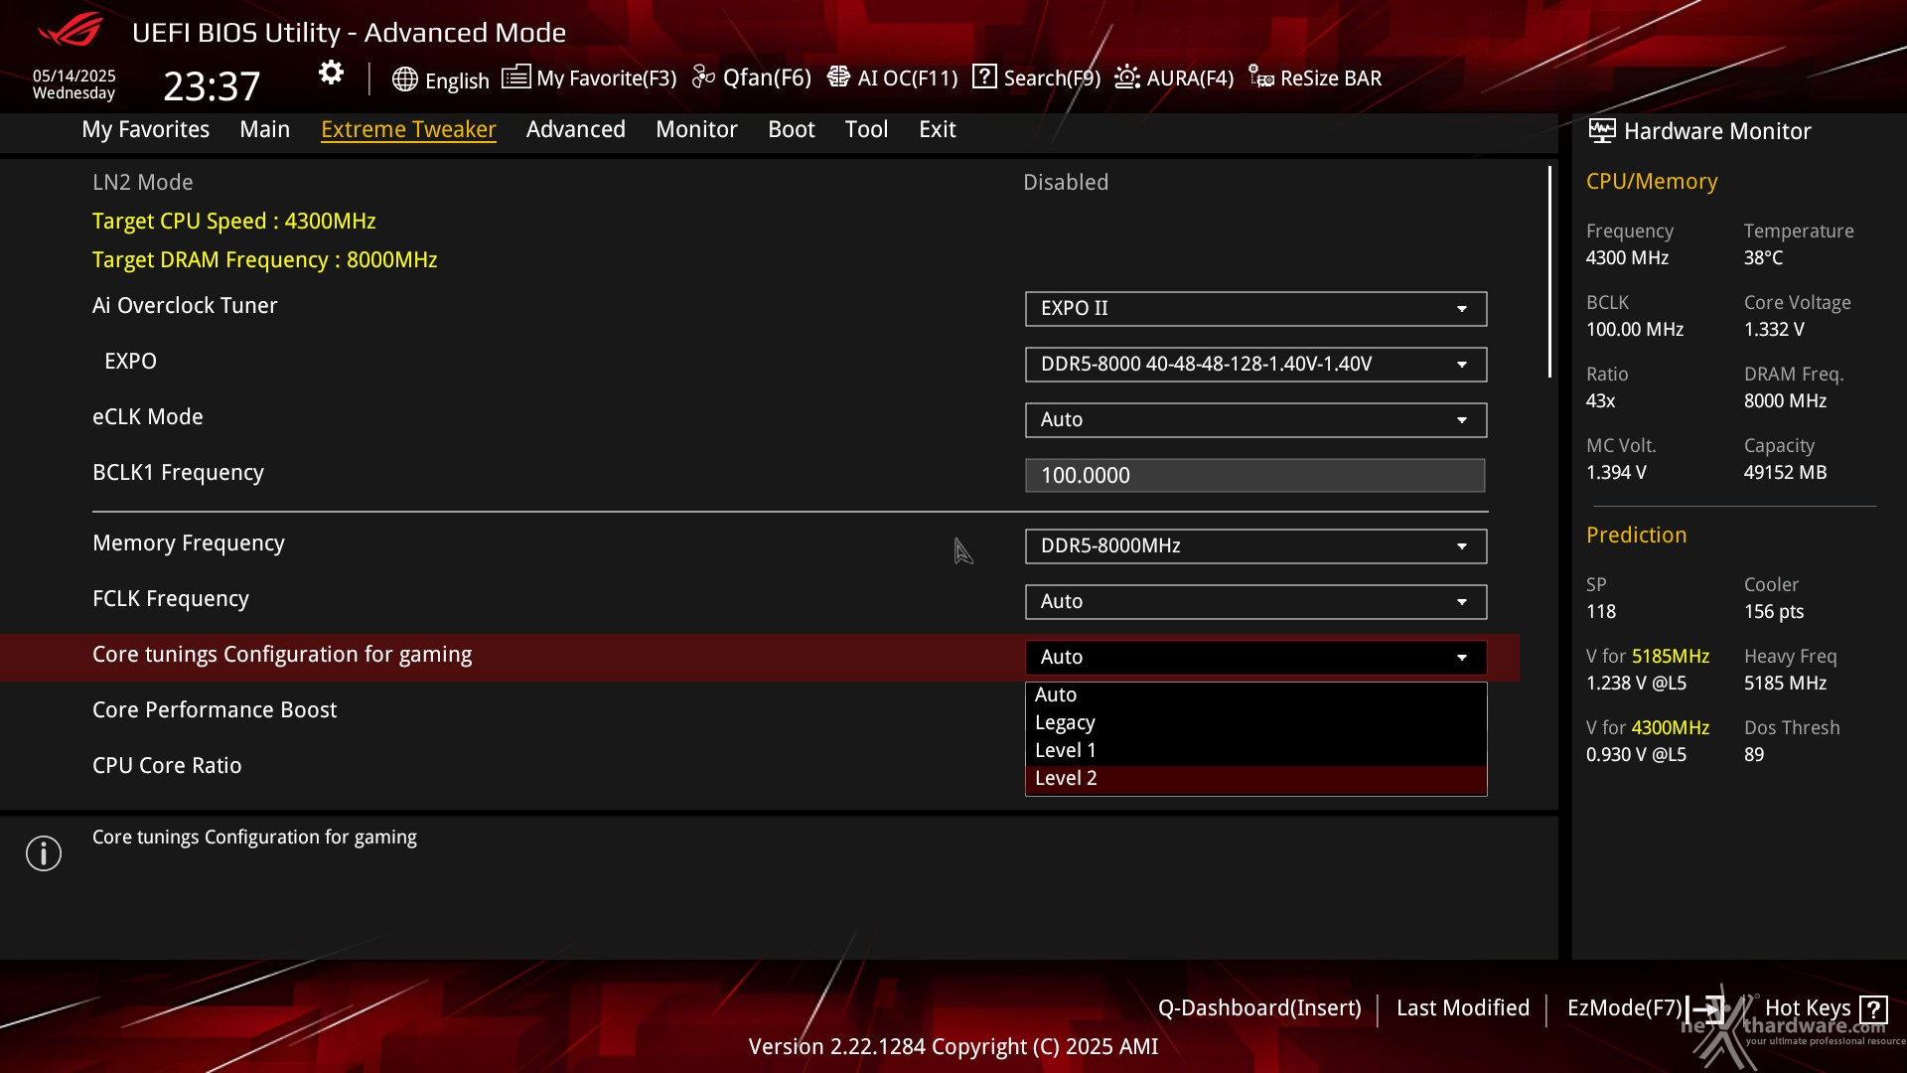Click the AURA lighting icon
Image resolution: width=1907 pixels, height=1073 pixels.
[x=1127, y=77]
